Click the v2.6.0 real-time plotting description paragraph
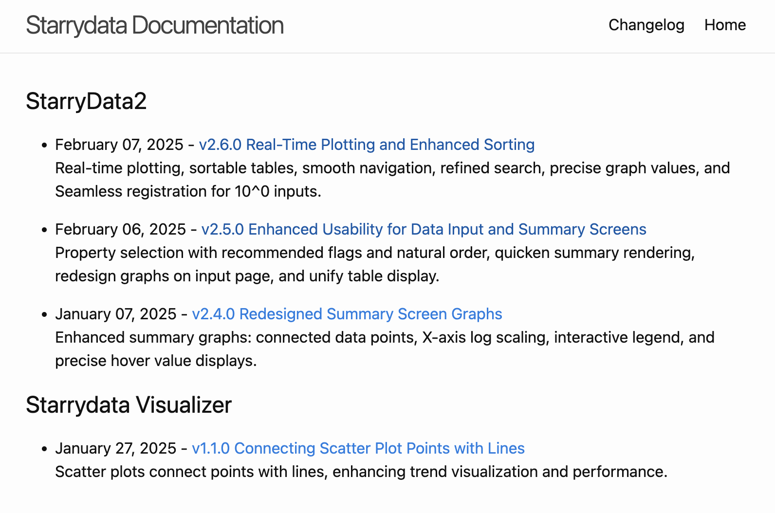This screenshot has height=513, width=775. pyautogui.click(x=392, y=180)
